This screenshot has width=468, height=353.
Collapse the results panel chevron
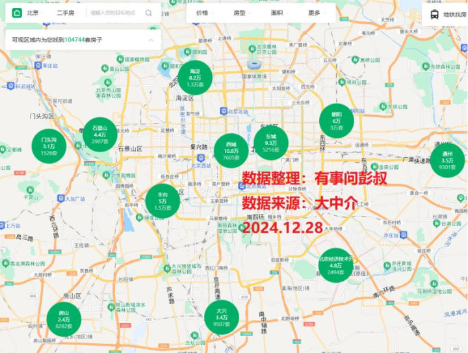point(151,40)
